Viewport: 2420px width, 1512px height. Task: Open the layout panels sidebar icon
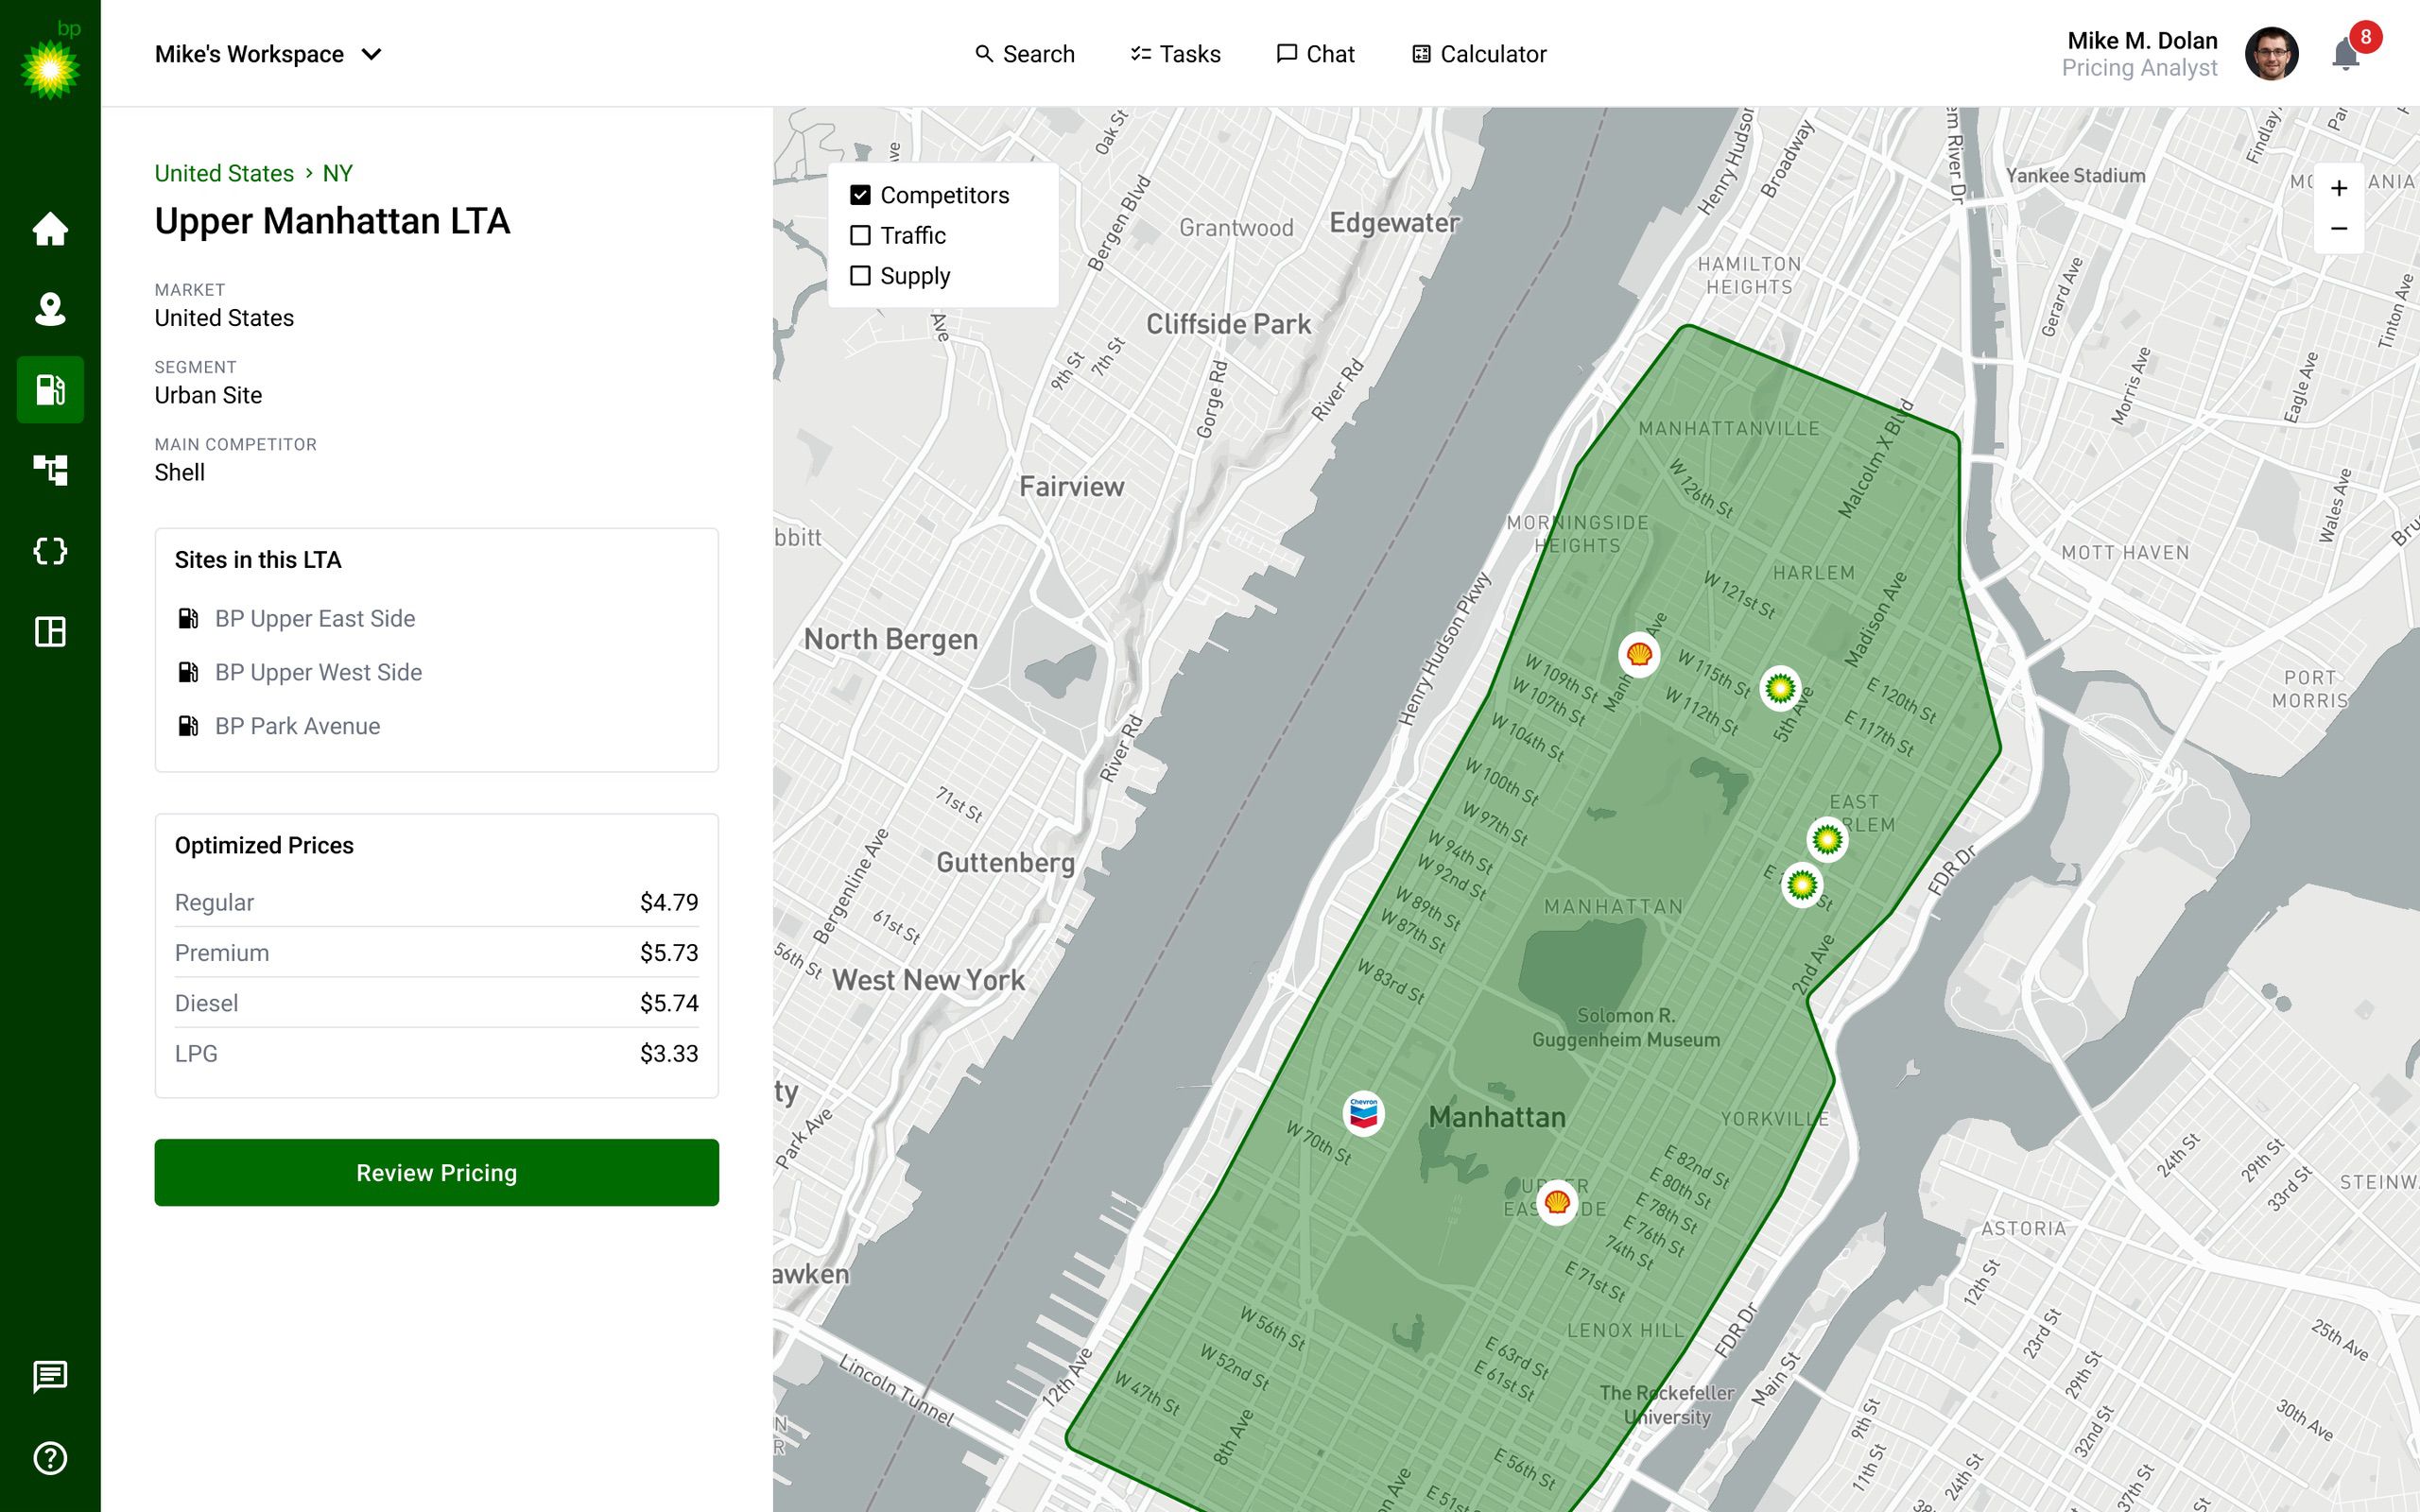tap(50, 632)
